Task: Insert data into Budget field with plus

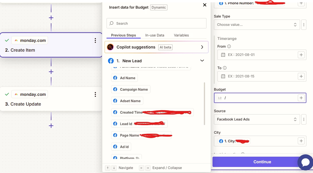Action: tap(301, 98)
